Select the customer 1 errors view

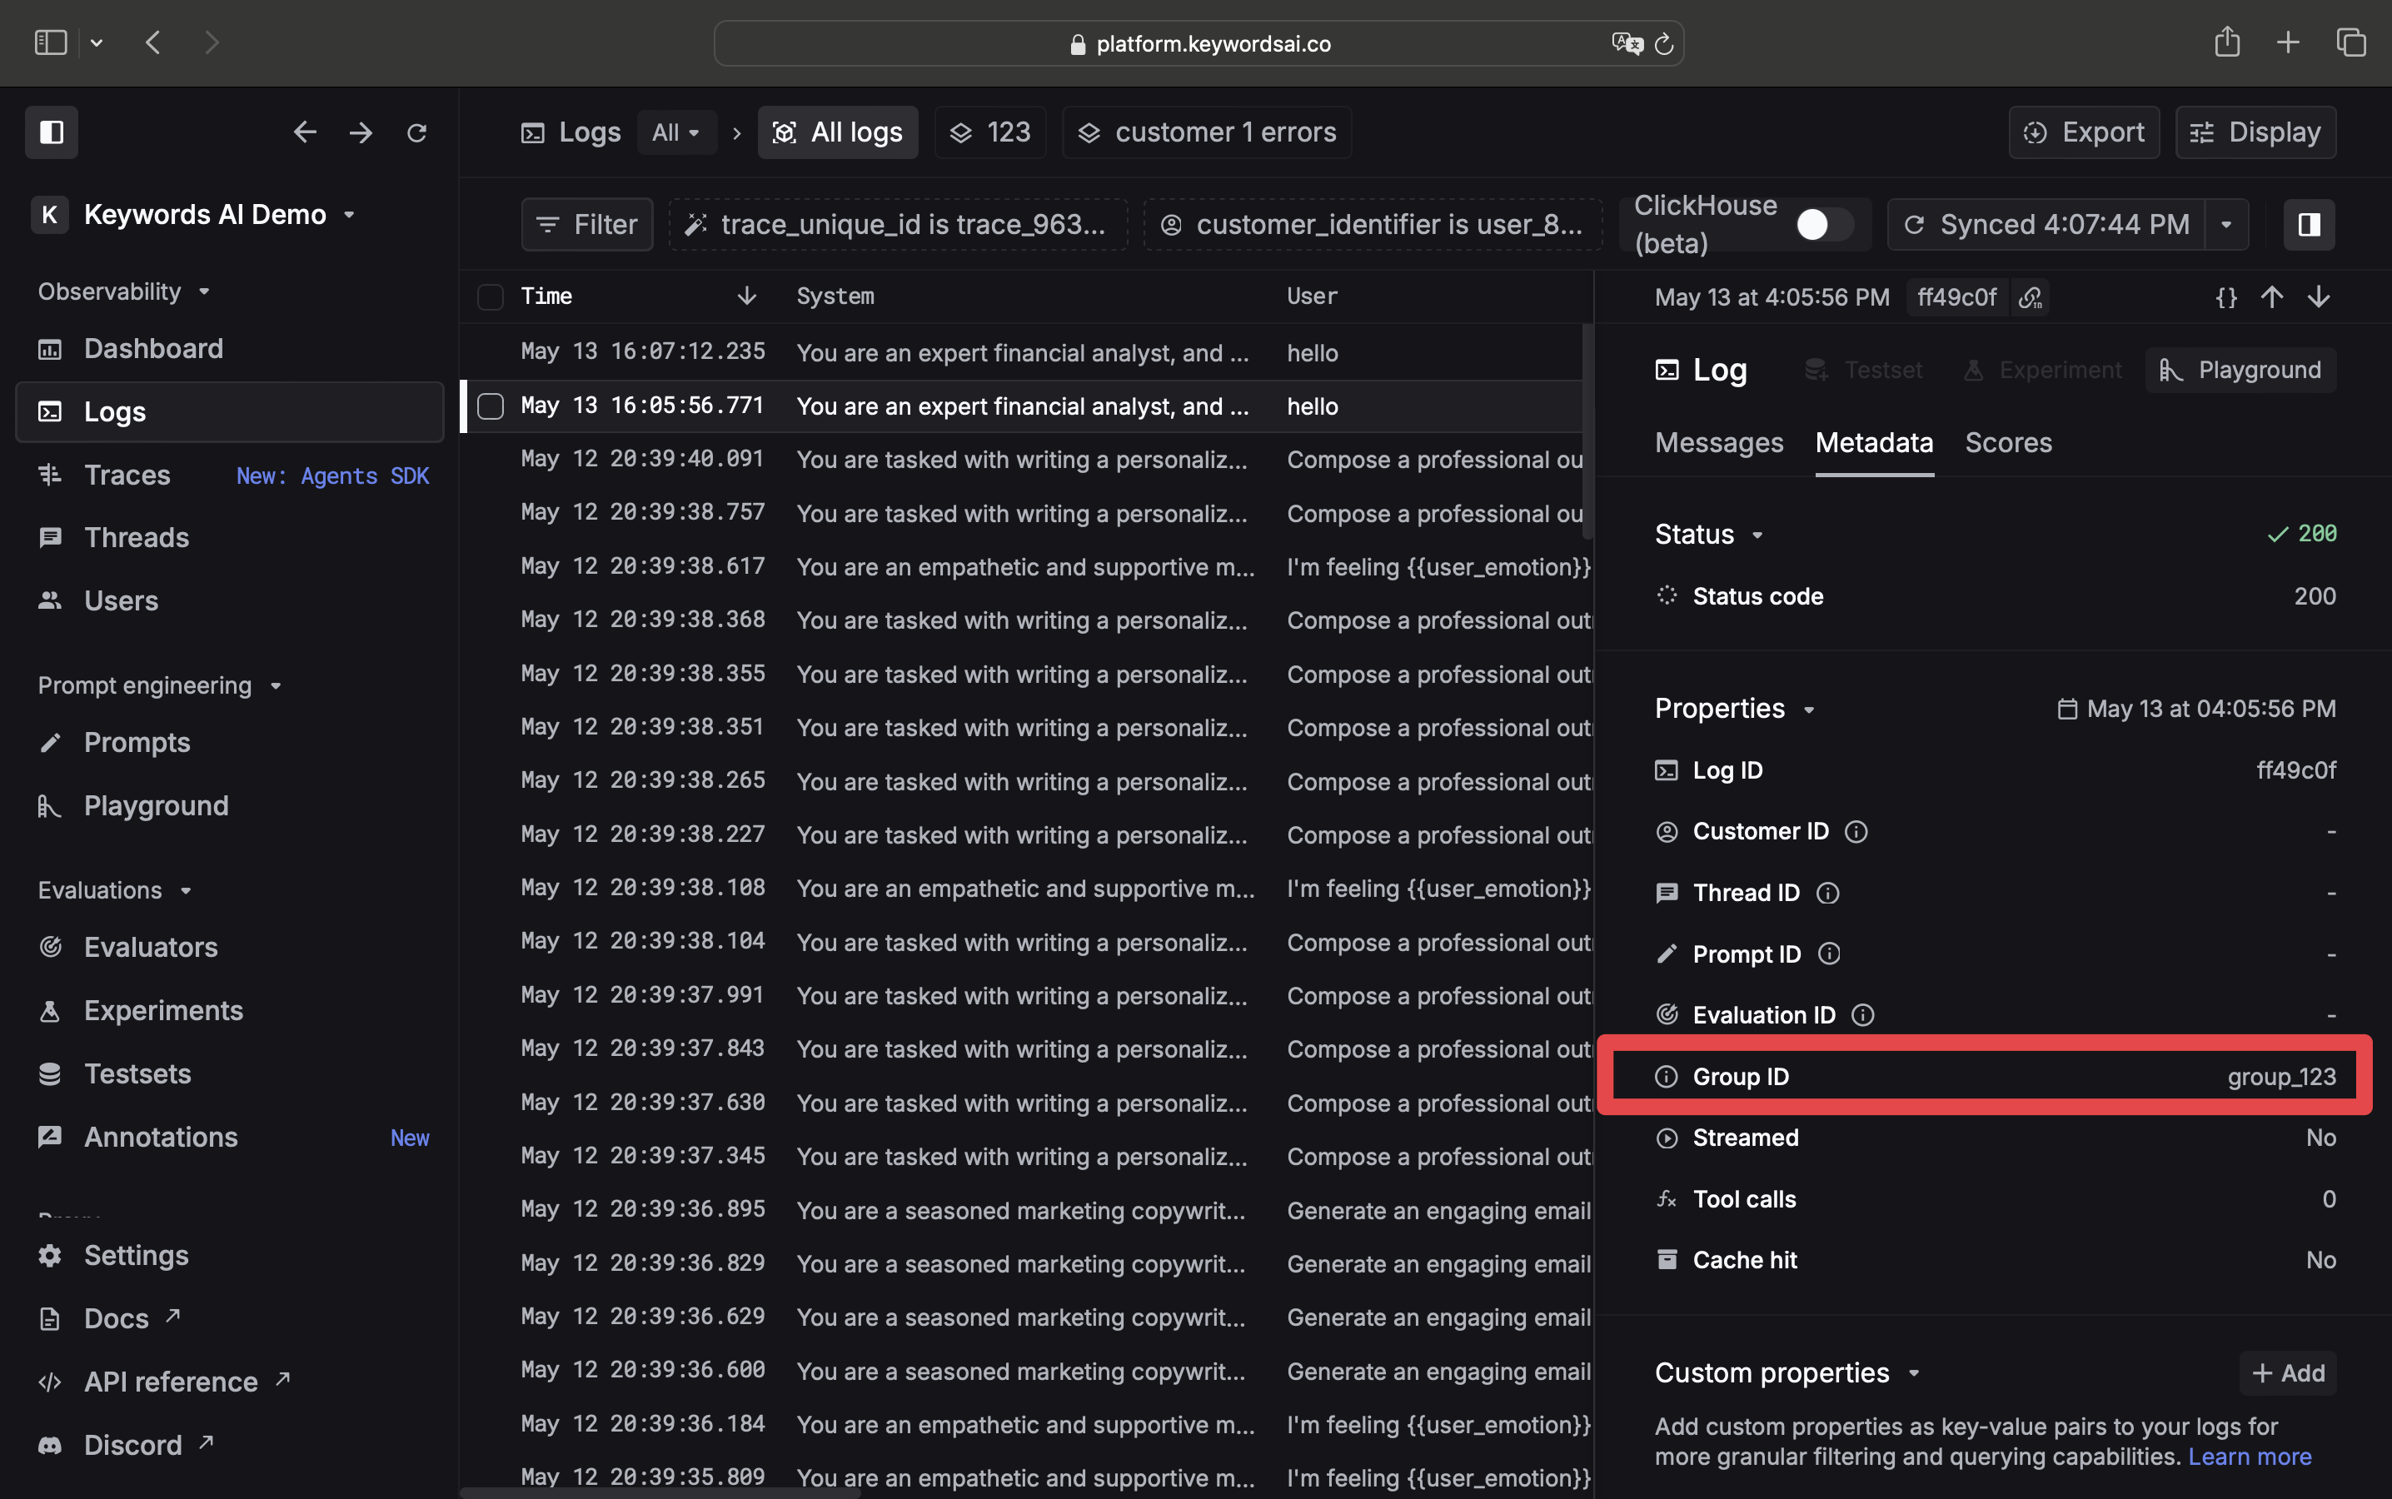(x=1206, y=132)
